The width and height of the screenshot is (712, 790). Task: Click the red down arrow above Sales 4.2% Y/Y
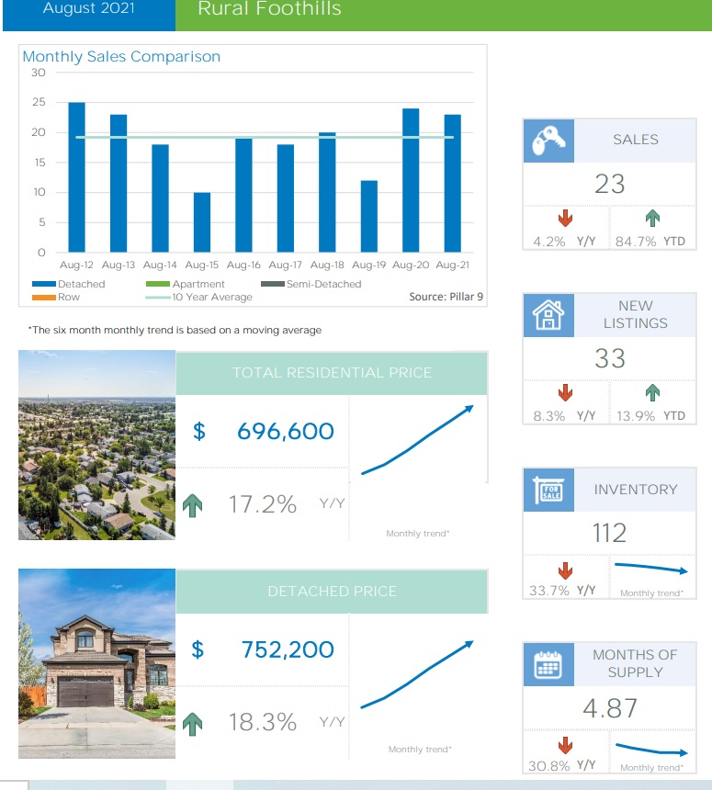tap(565, 219)
